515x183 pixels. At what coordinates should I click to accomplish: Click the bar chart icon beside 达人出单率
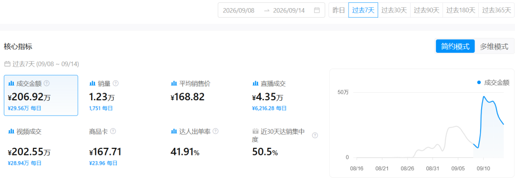(x=174, y=131)
